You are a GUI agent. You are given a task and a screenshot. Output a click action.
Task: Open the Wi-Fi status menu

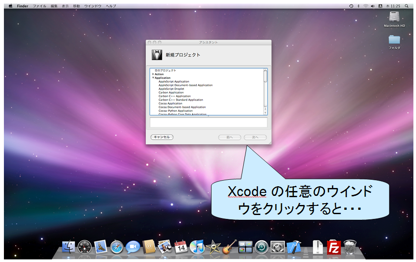[366, 6]
